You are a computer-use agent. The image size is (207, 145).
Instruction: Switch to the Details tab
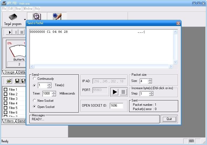click(21, 72)
